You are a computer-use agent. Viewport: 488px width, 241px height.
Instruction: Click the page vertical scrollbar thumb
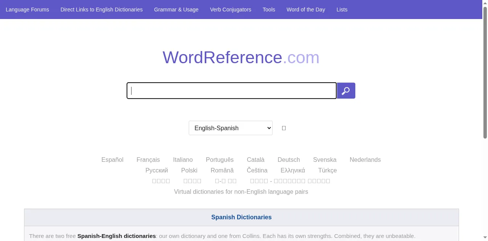click(x=485, y=72)
